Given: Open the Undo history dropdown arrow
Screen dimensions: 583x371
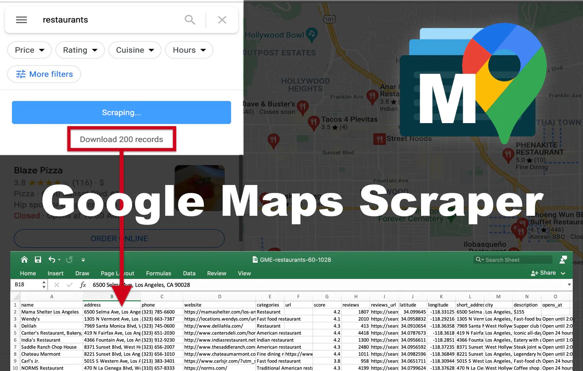Looking at the screenshot, I should point(60,260).
